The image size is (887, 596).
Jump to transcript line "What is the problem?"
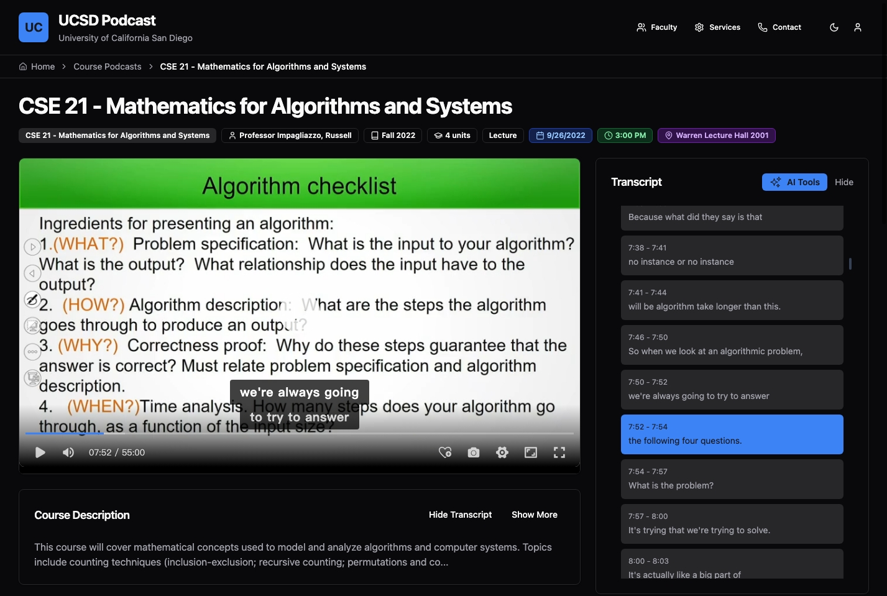click(x=732, y=479)
